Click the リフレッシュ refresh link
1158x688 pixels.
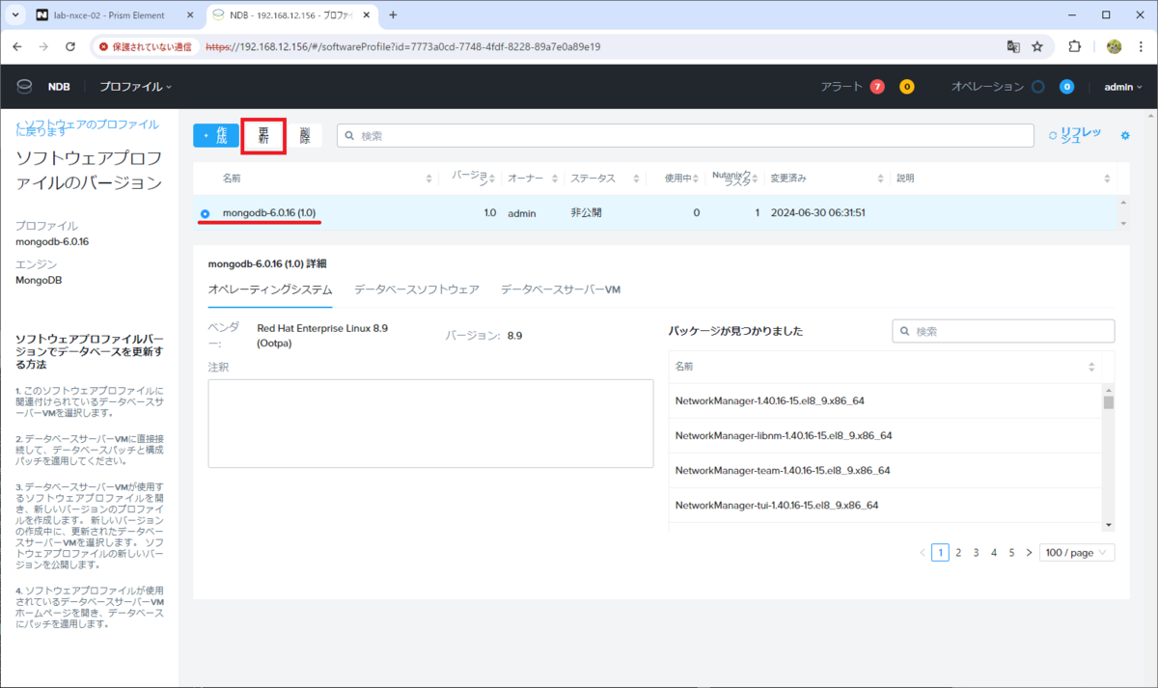(x=1075, y=136)
